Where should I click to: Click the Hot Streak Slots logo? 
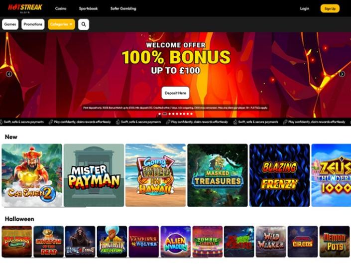[x=25, y=8]
